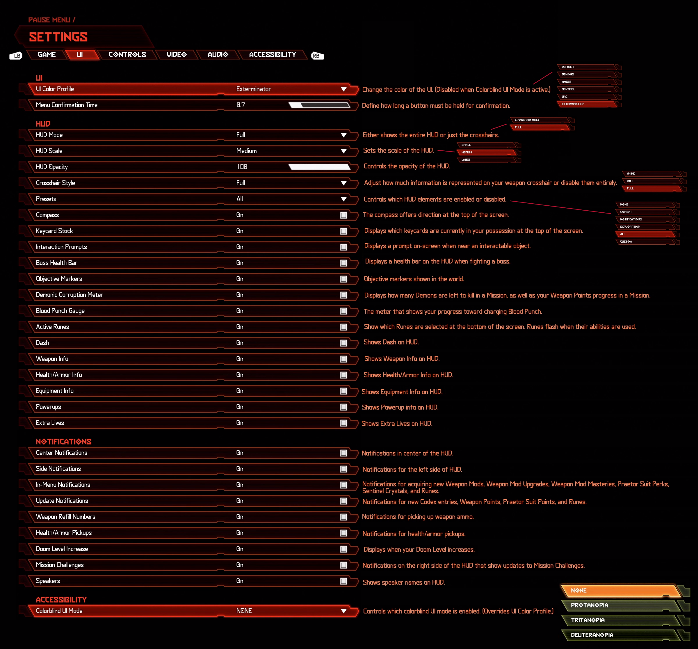Open the CONTROLS tab
698x649 pixels.
click(x=127, y=54)
